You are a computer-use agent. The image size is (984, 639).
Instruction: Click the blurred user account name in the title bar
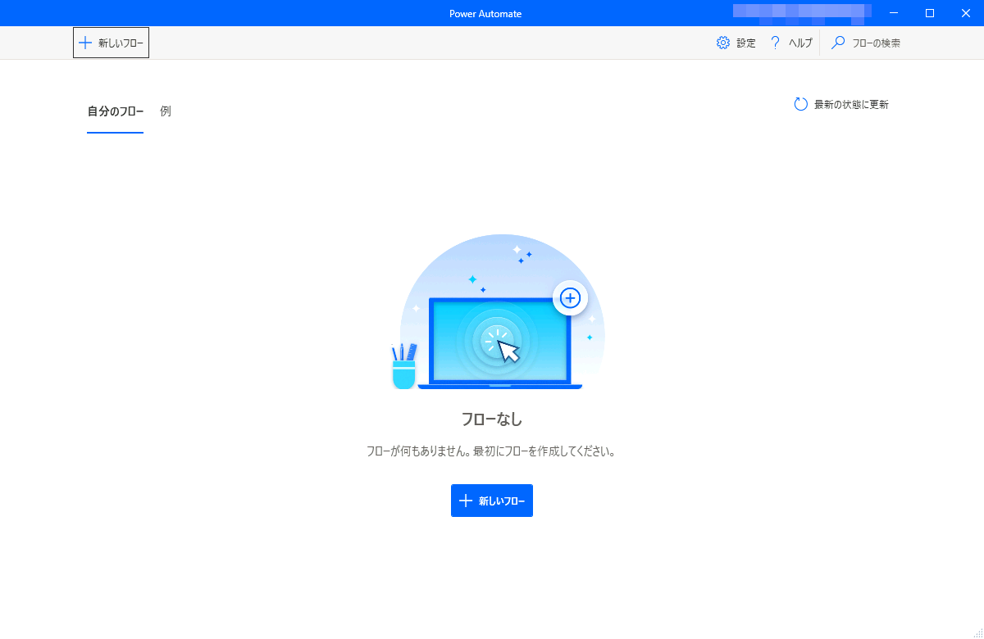click(x=801, y=13)
